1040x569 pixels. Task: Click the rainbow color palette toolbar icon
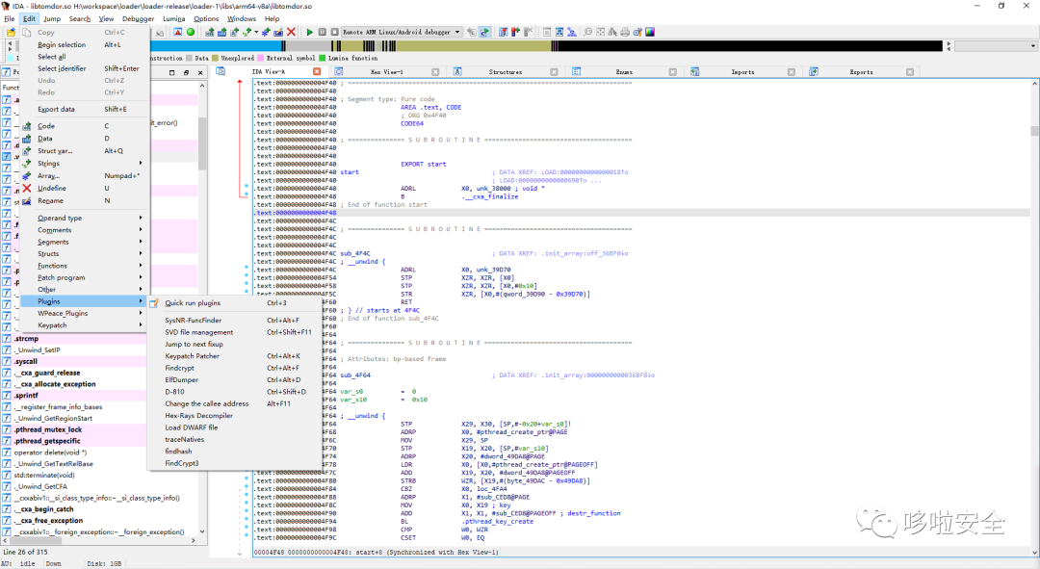point(650,32)
